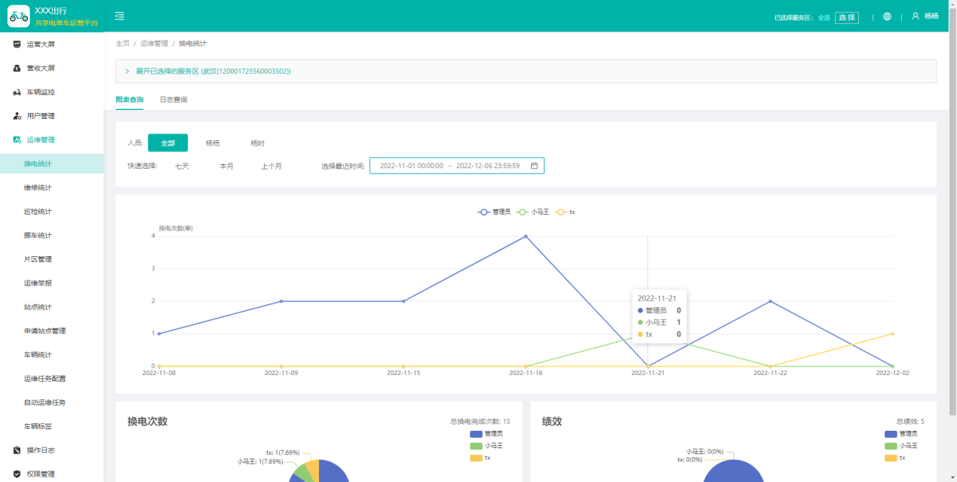Viewport: 957px width, 482px height.
Task: Filter personnel by 杨时
Action: 258,143
